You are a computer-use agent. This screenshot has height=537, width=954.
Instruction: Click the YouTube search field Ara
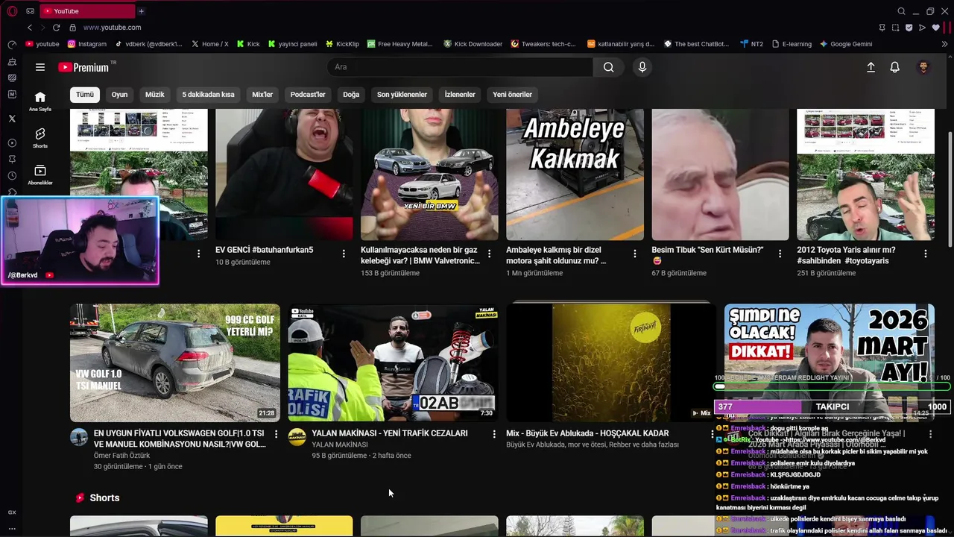coord(460,67)
